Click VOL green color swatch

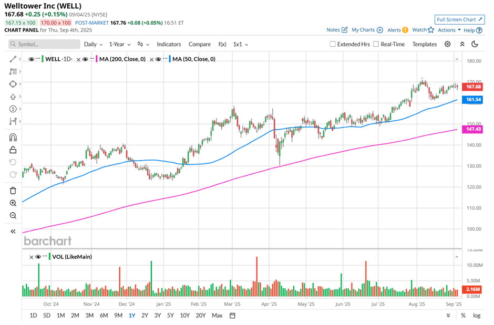[49, 256]
